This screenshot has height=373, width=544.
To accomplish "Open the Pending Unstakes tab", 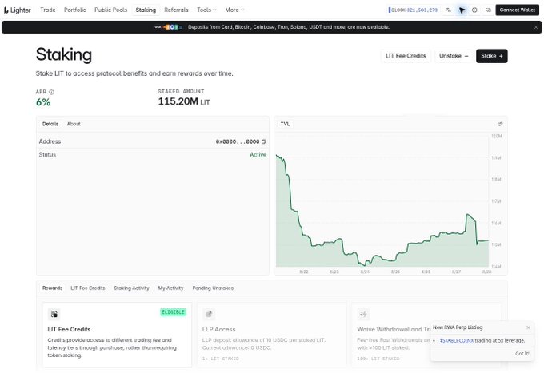I will [x=213, y=288].
